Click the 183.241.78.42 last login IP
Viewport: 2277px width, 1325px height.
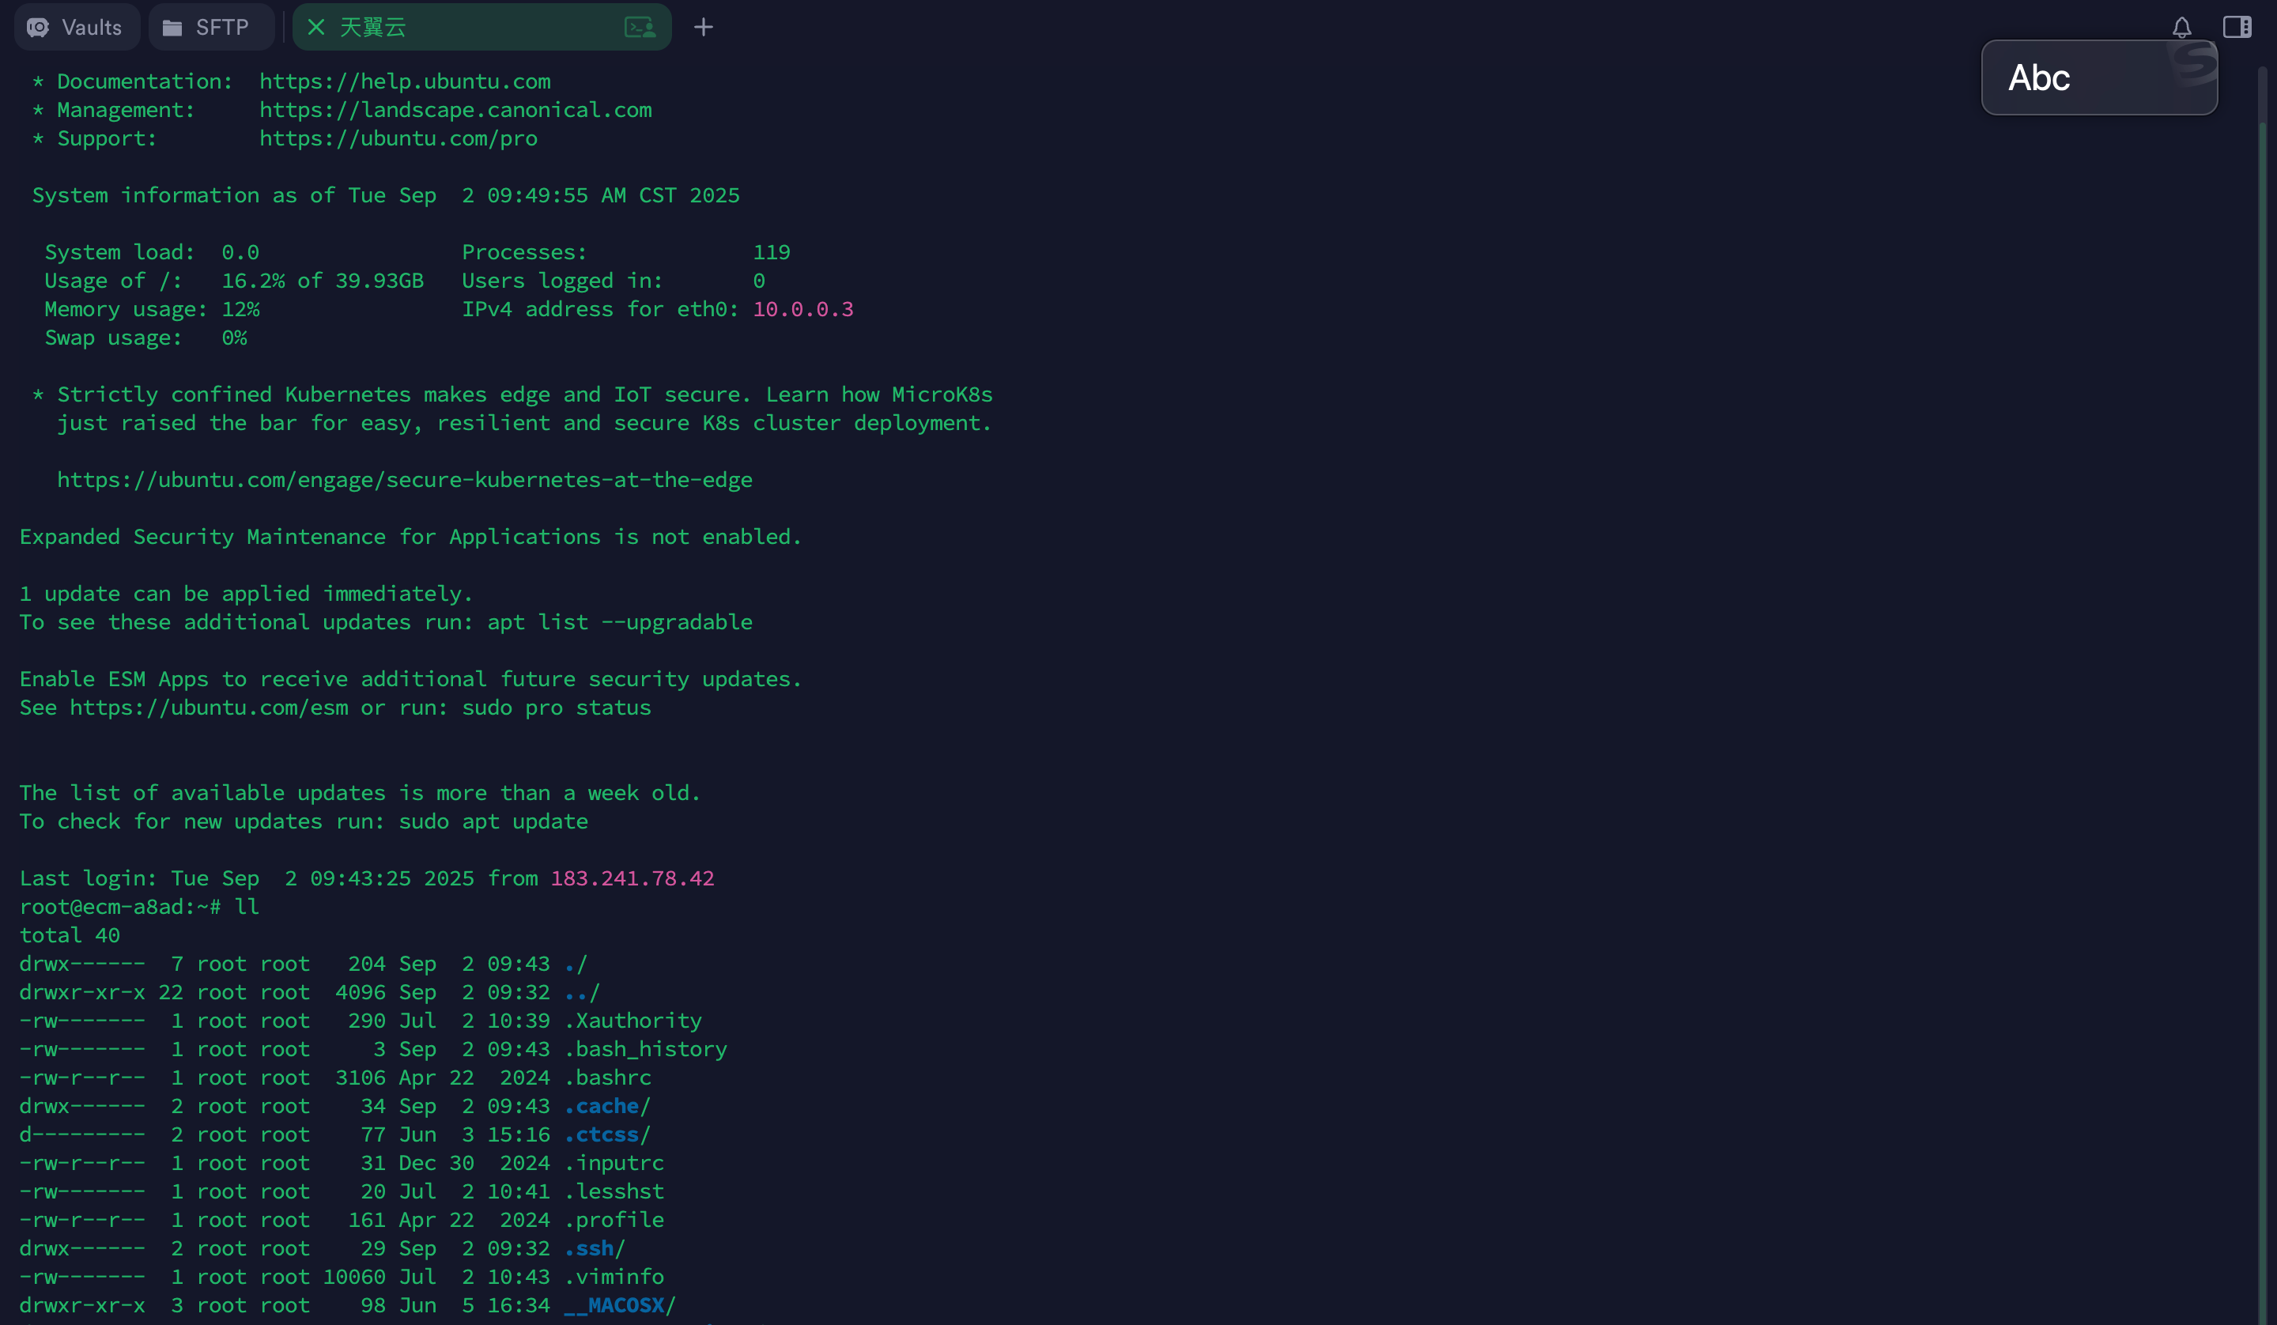coord(632,878)
